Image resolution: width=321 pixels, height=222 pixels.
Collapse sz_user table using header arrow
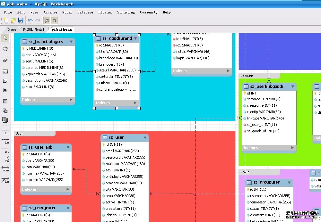[145, 138]
